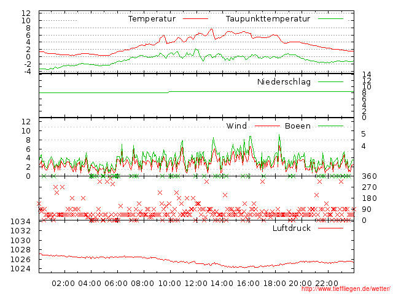This screenshot has width=393, height=294.
Task: Click the 4 Beaufort axis value
Action: pos(364,146)
